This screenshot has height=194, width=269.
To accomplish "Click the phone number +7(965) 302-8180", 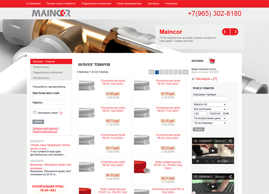I will (215, 13).
